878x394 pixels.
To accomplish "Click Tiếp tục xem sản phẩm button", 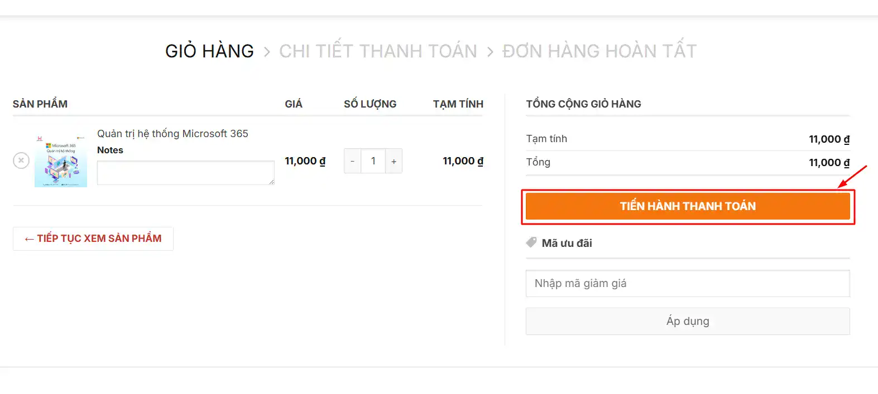I will pos(93,239).
